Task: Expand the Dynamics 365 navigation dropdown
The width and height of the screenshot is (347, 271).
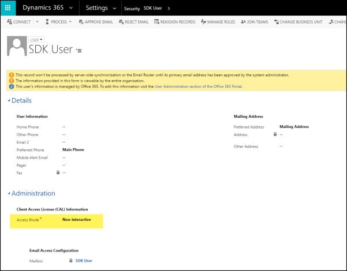Action: tap(70, 8)
